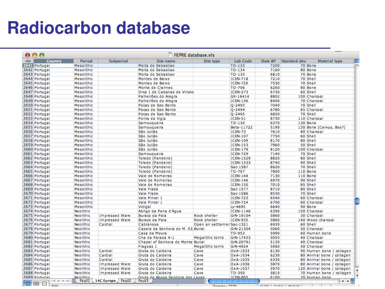Select the 'Monte de Clarines' cell
This screenshot has width=385, height=289.
pos(166,88)
